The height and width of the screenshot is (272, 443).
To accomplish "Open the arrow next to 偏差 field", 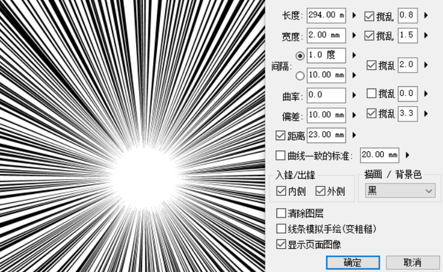I will 354,115.
